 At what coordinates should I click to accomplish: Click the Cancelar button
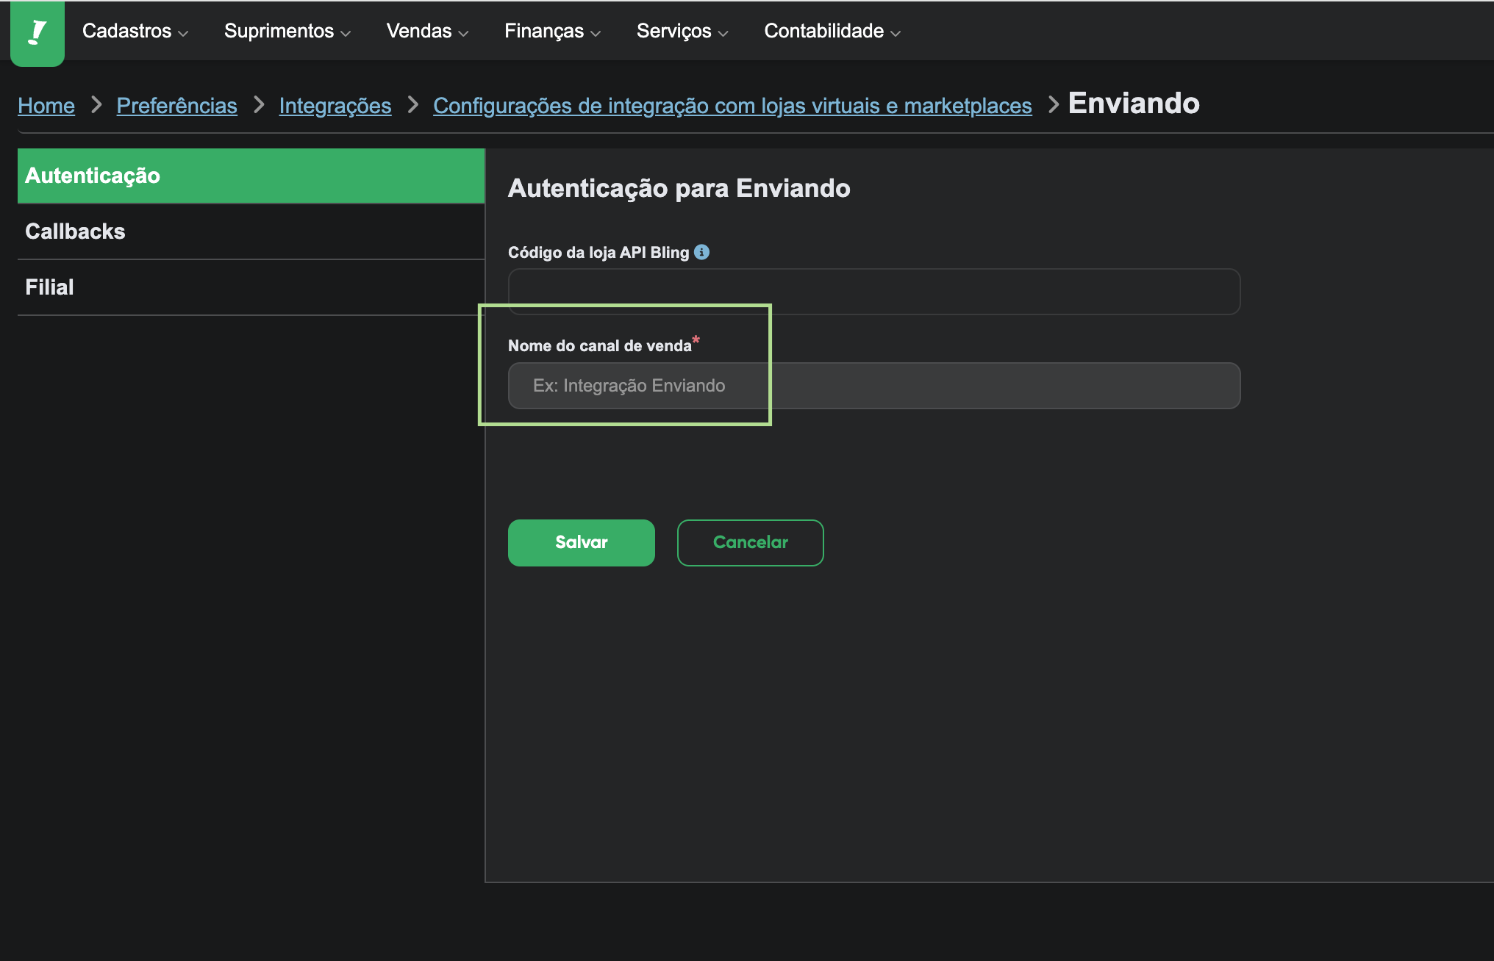click(x=751, y=543)
